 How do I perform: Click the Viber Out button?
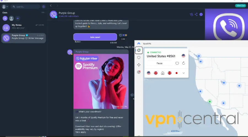click(240, 5)
